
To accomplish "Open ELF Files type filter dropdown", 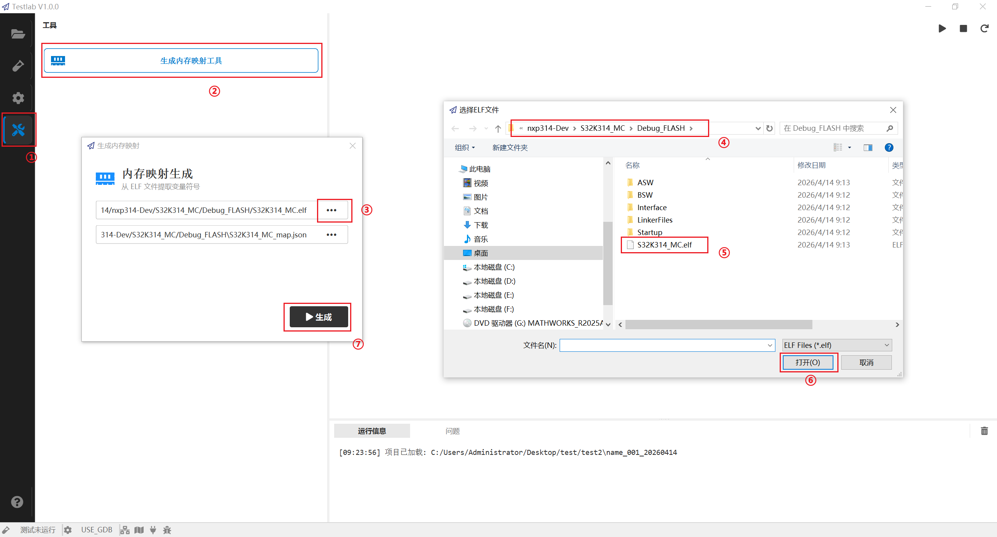I will 837,345.
